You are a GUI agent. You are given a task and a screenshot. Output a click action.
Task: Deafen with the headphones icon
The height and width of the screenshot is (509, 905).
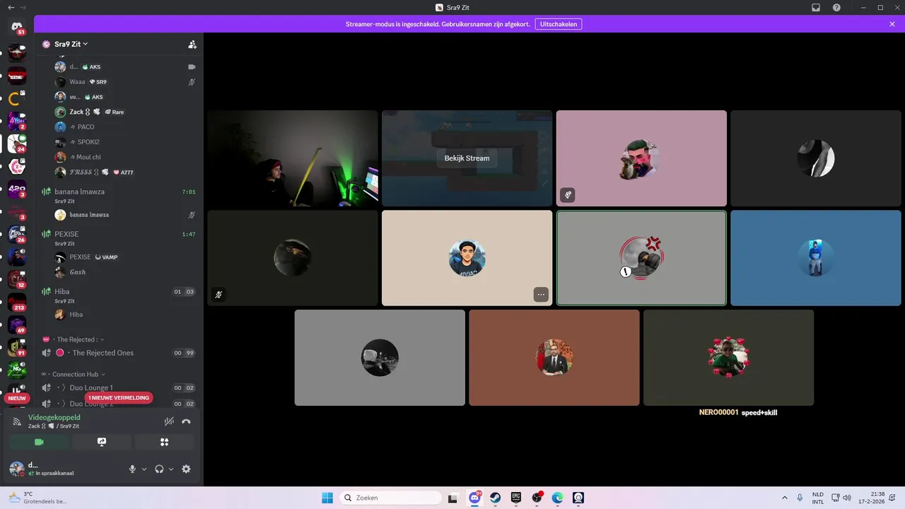click(x=159, y=469)
